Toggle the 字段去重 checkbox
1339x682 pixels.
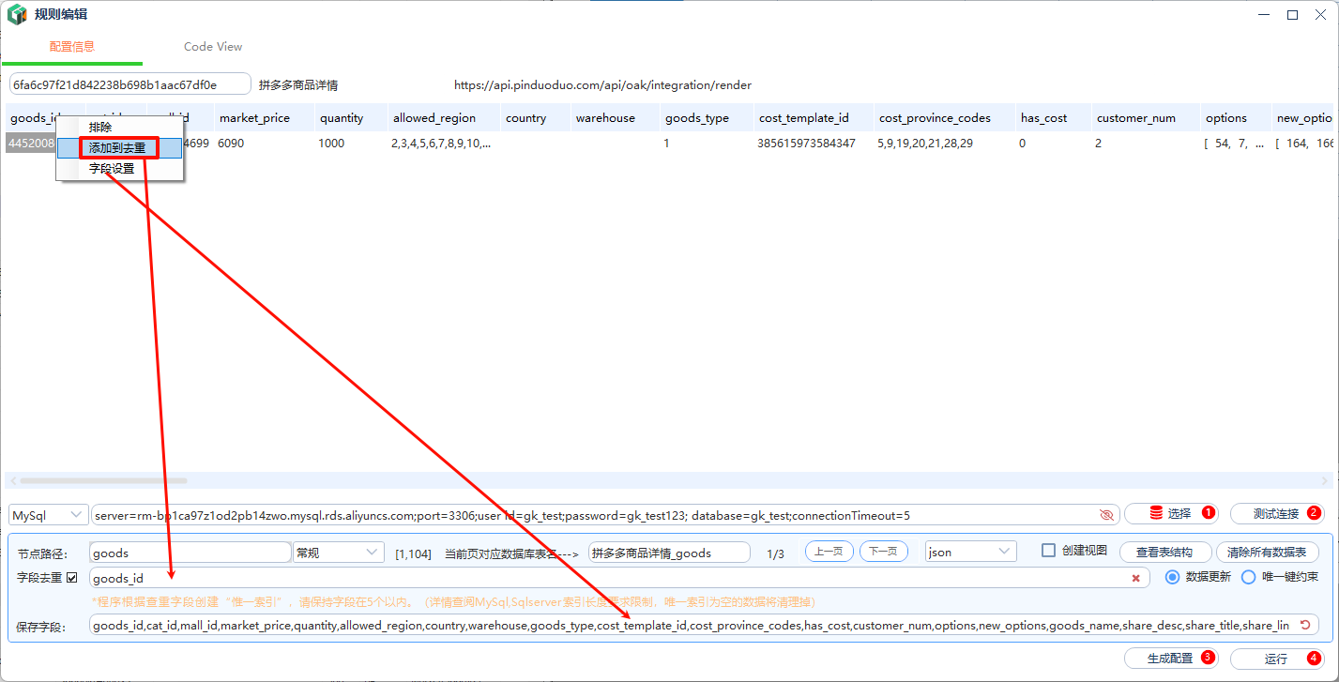pyautogui.click(x=72, y=577)
